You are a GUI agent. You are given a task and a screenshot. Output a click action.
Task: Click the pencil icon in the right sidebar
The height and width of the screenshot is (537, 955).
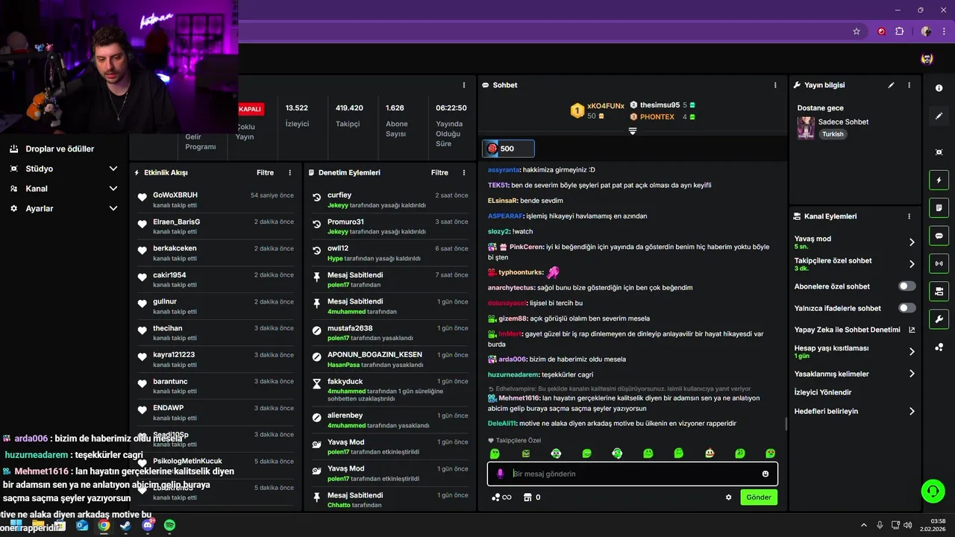tap(939, 116)
